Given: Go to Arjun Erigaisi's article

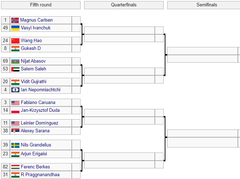Looking at the screenshot, I should [34, 154].
